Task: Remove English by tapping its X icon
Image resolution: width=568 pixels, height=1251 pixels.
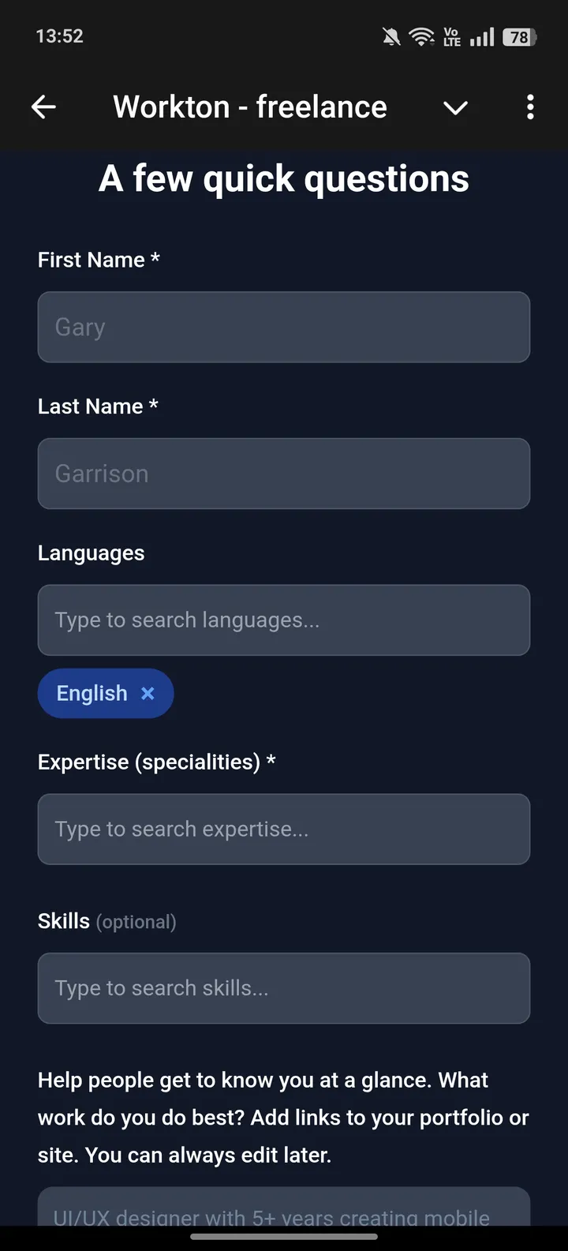Action: click(x=148, y=693)
